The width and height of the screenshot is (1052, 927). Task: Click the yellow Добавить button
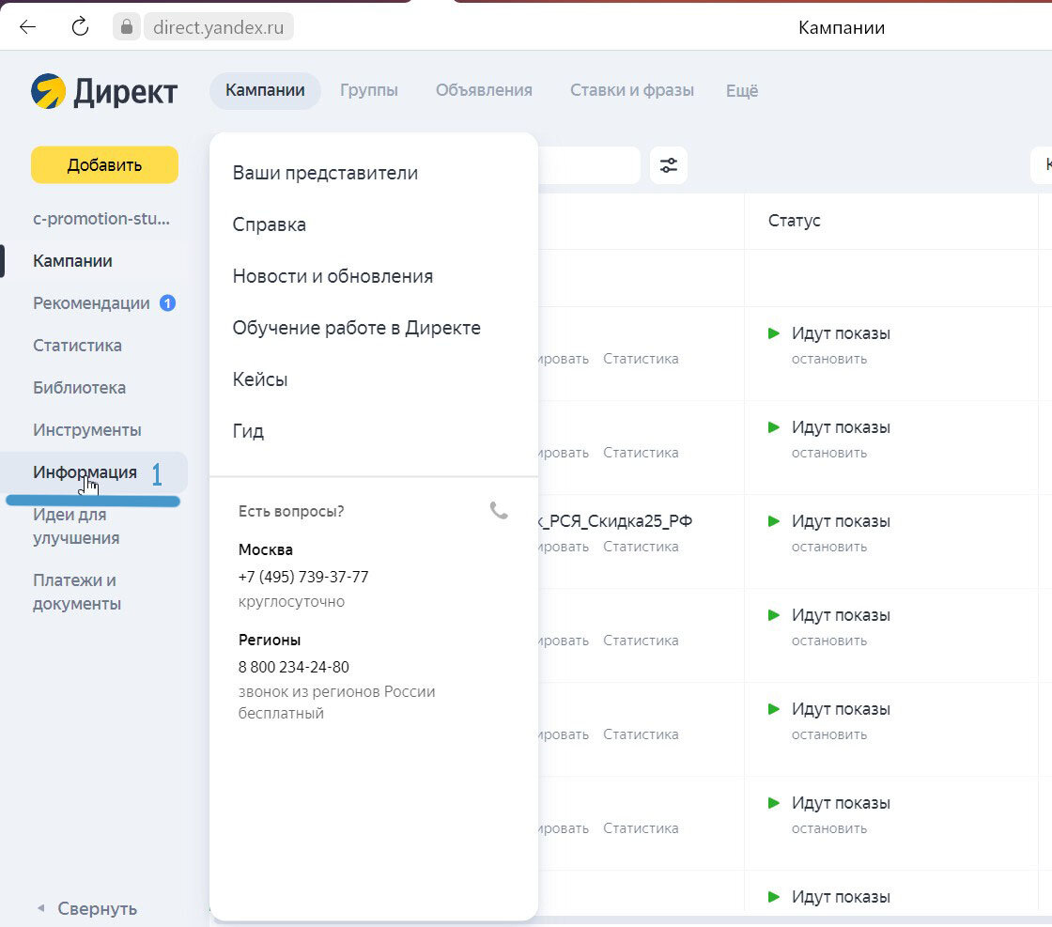click(x=104, y=165)
